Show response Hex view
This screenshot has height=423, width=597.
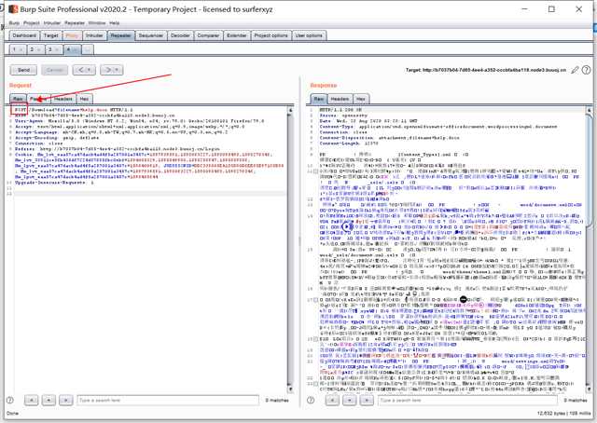click(361, 99)
